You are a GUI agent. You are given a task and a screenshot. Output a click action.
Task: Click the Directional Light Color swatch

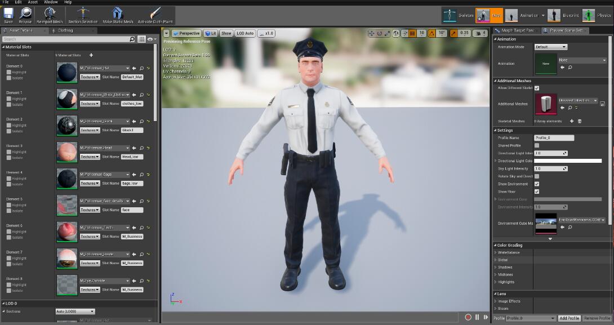[x=568, y=161]
